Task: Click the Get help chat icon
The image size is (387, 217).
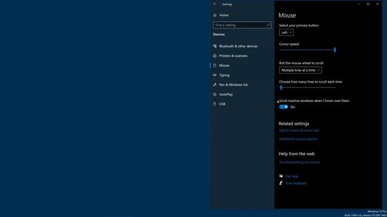Action: coord(281,176)
